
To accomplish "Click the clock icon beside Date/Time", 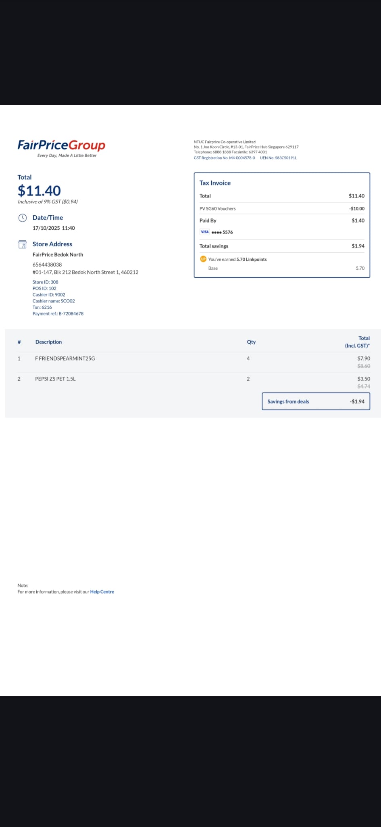I will [23, 218].
